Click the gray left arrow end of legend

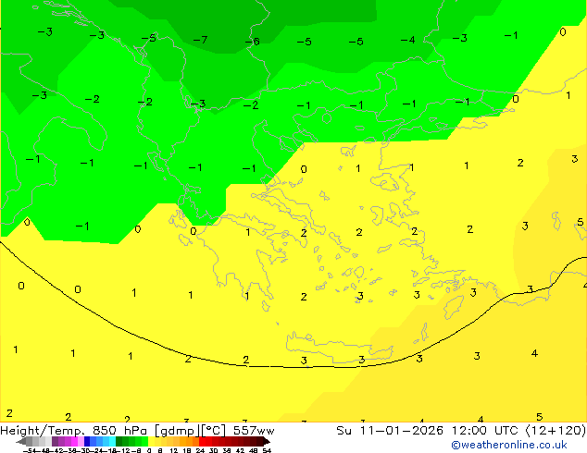21,442
